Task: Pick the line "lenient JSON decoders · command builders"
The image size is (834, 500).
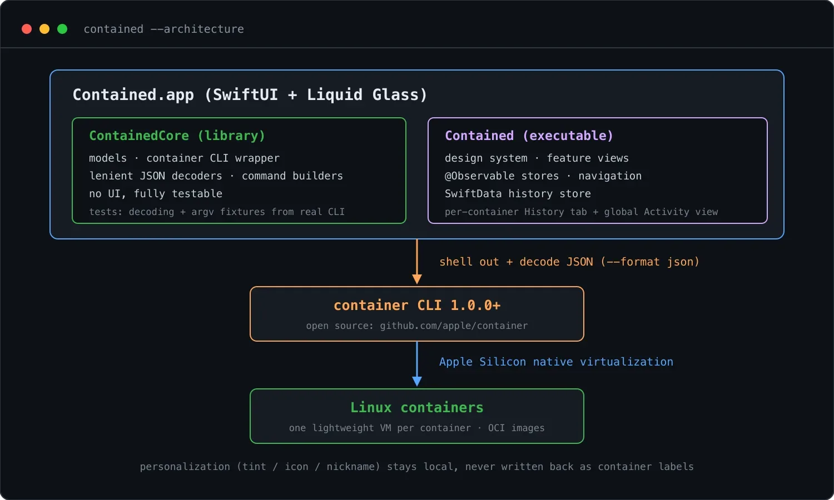Action: [216, 176]
